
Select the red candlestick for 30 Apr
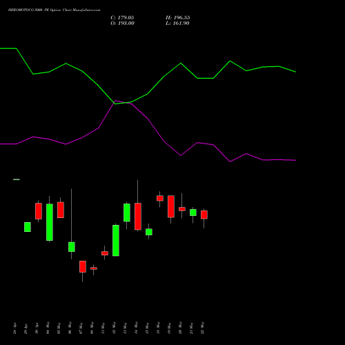click(39, 211)
